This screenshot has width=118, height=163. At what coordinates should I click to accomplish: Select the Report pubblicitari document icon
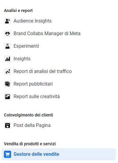point(8,84)
